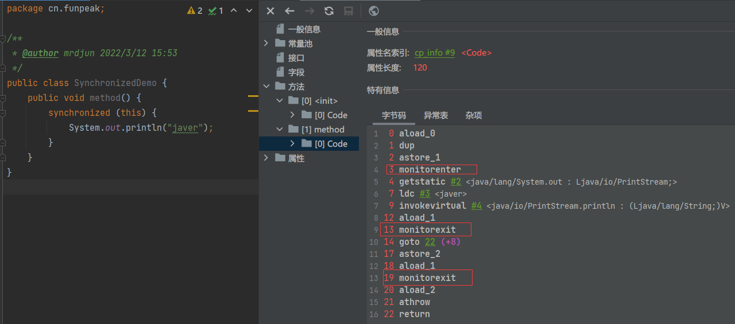
Task: Open the warnings indicator showing 2
Action: 195,11
